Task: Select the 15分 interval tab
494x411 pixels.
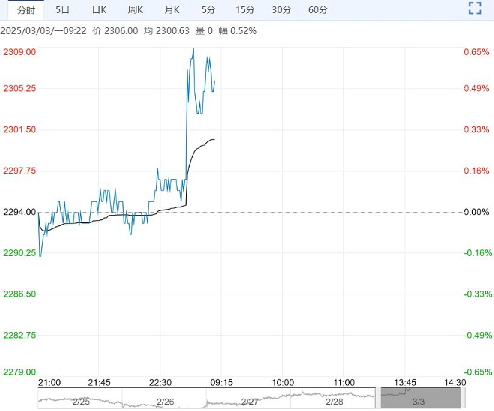Action: 244,9
